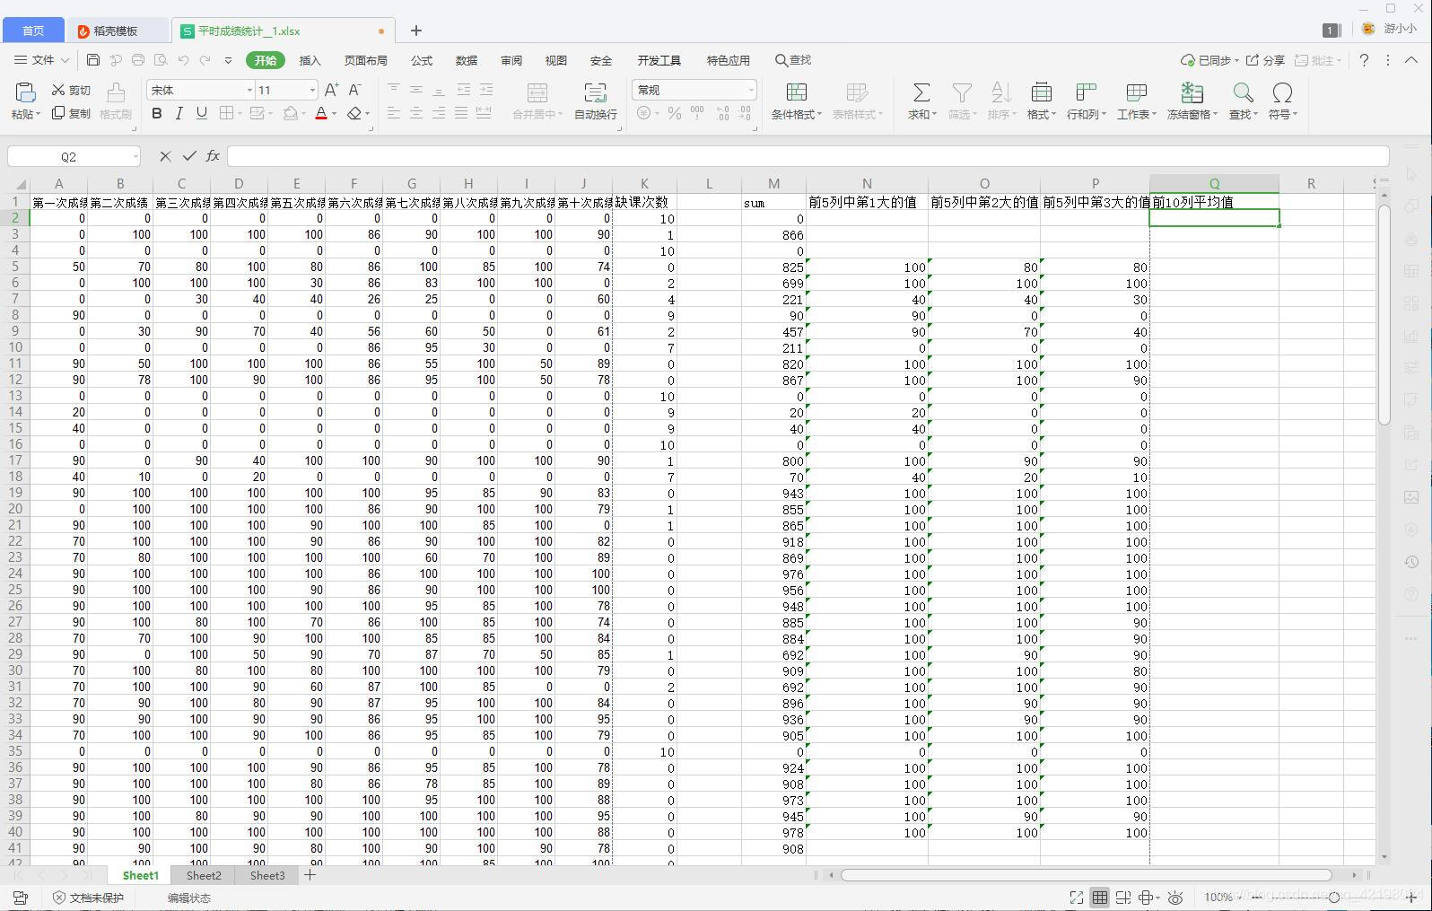Open the Page Layout (页面布局) tab
Viewport: 1432px width, 911px height.
coord(365,60)
